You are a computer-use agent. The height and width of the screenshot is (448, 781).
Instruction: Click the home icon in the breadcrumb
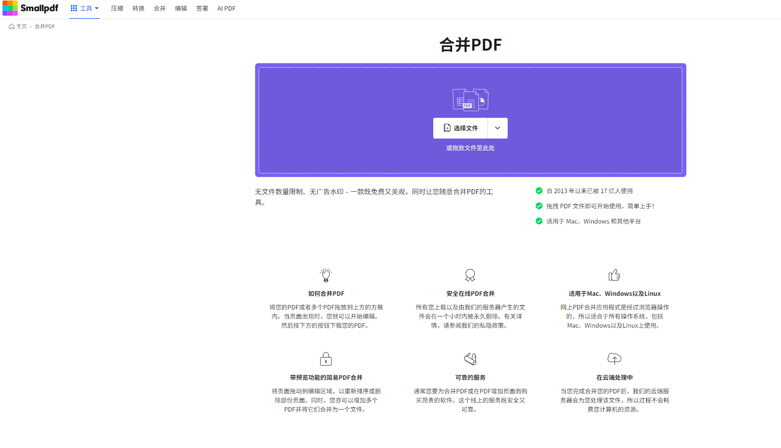(x=12, y=27)
